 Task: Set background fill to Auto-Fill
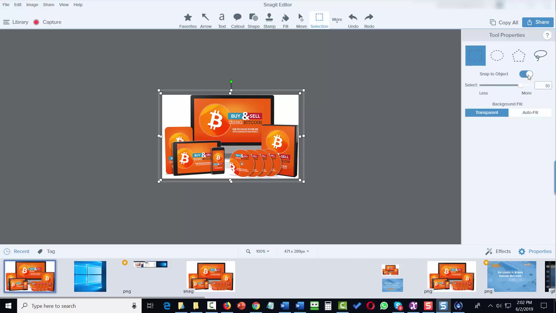pos(530,112)
